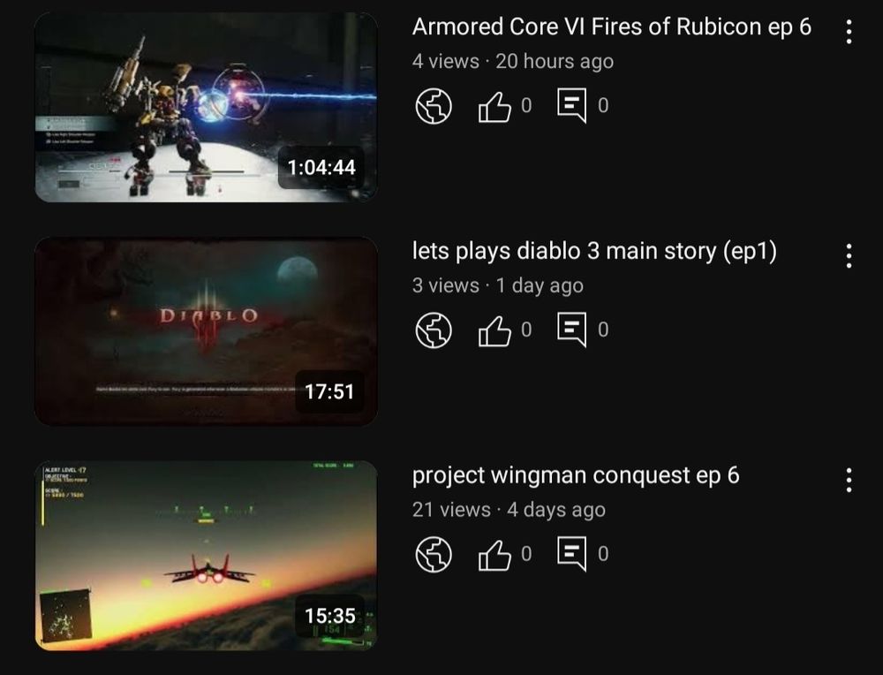Open the Diablo logo video thumbnail

(206, 331)
